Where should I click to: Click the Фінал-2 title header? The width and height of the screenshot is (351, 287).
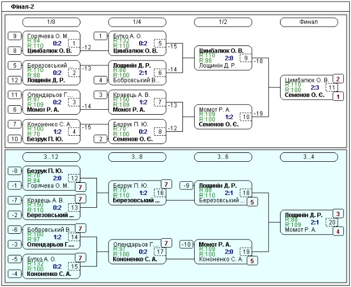click(x=23, y=7)
